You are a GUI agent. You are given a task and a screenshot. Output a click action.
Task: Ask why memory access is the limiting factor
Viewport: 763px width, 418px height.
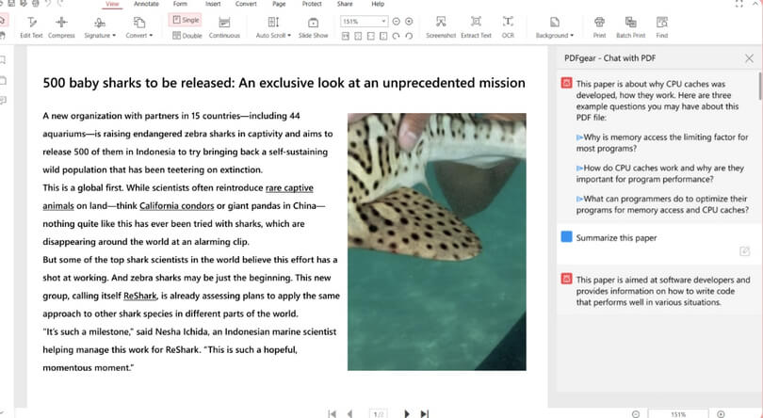(x=662, y=143)
